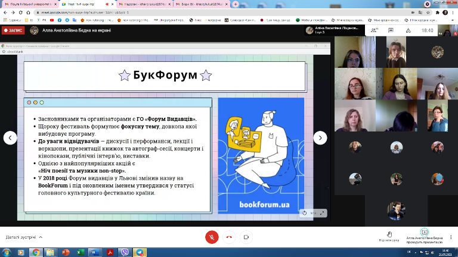The image size is (458, 257).
Task: Open the Windows Start button
Action: tap(7, 252)
